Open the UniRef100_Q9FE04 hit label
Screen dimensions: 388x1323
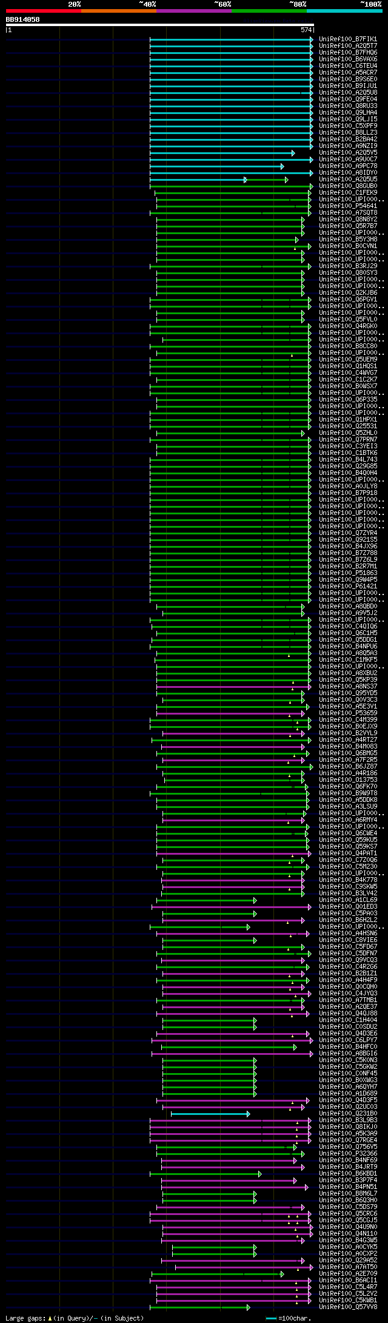(348, 99)
